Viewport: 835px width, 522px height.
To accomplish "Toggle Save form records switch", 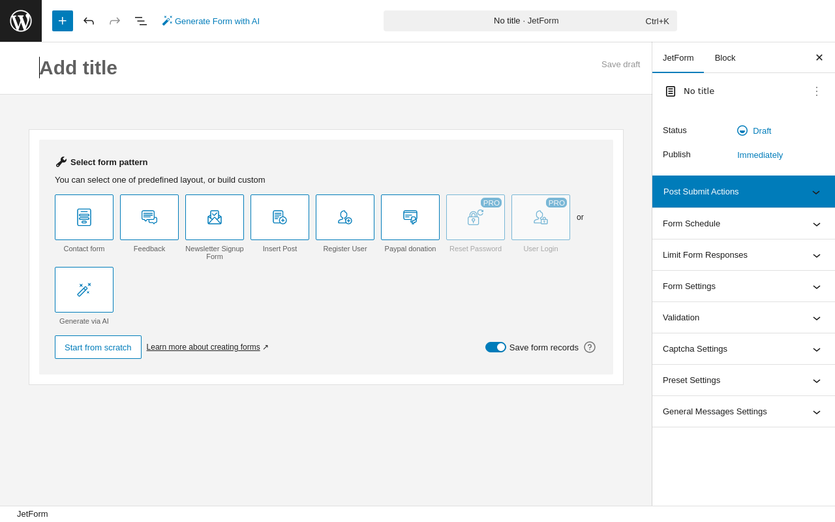I will [x=496, y=347].
